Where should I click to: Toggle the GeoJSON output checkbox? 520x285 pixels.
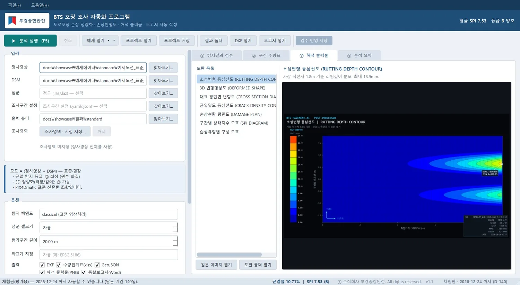tap(97, 265)
